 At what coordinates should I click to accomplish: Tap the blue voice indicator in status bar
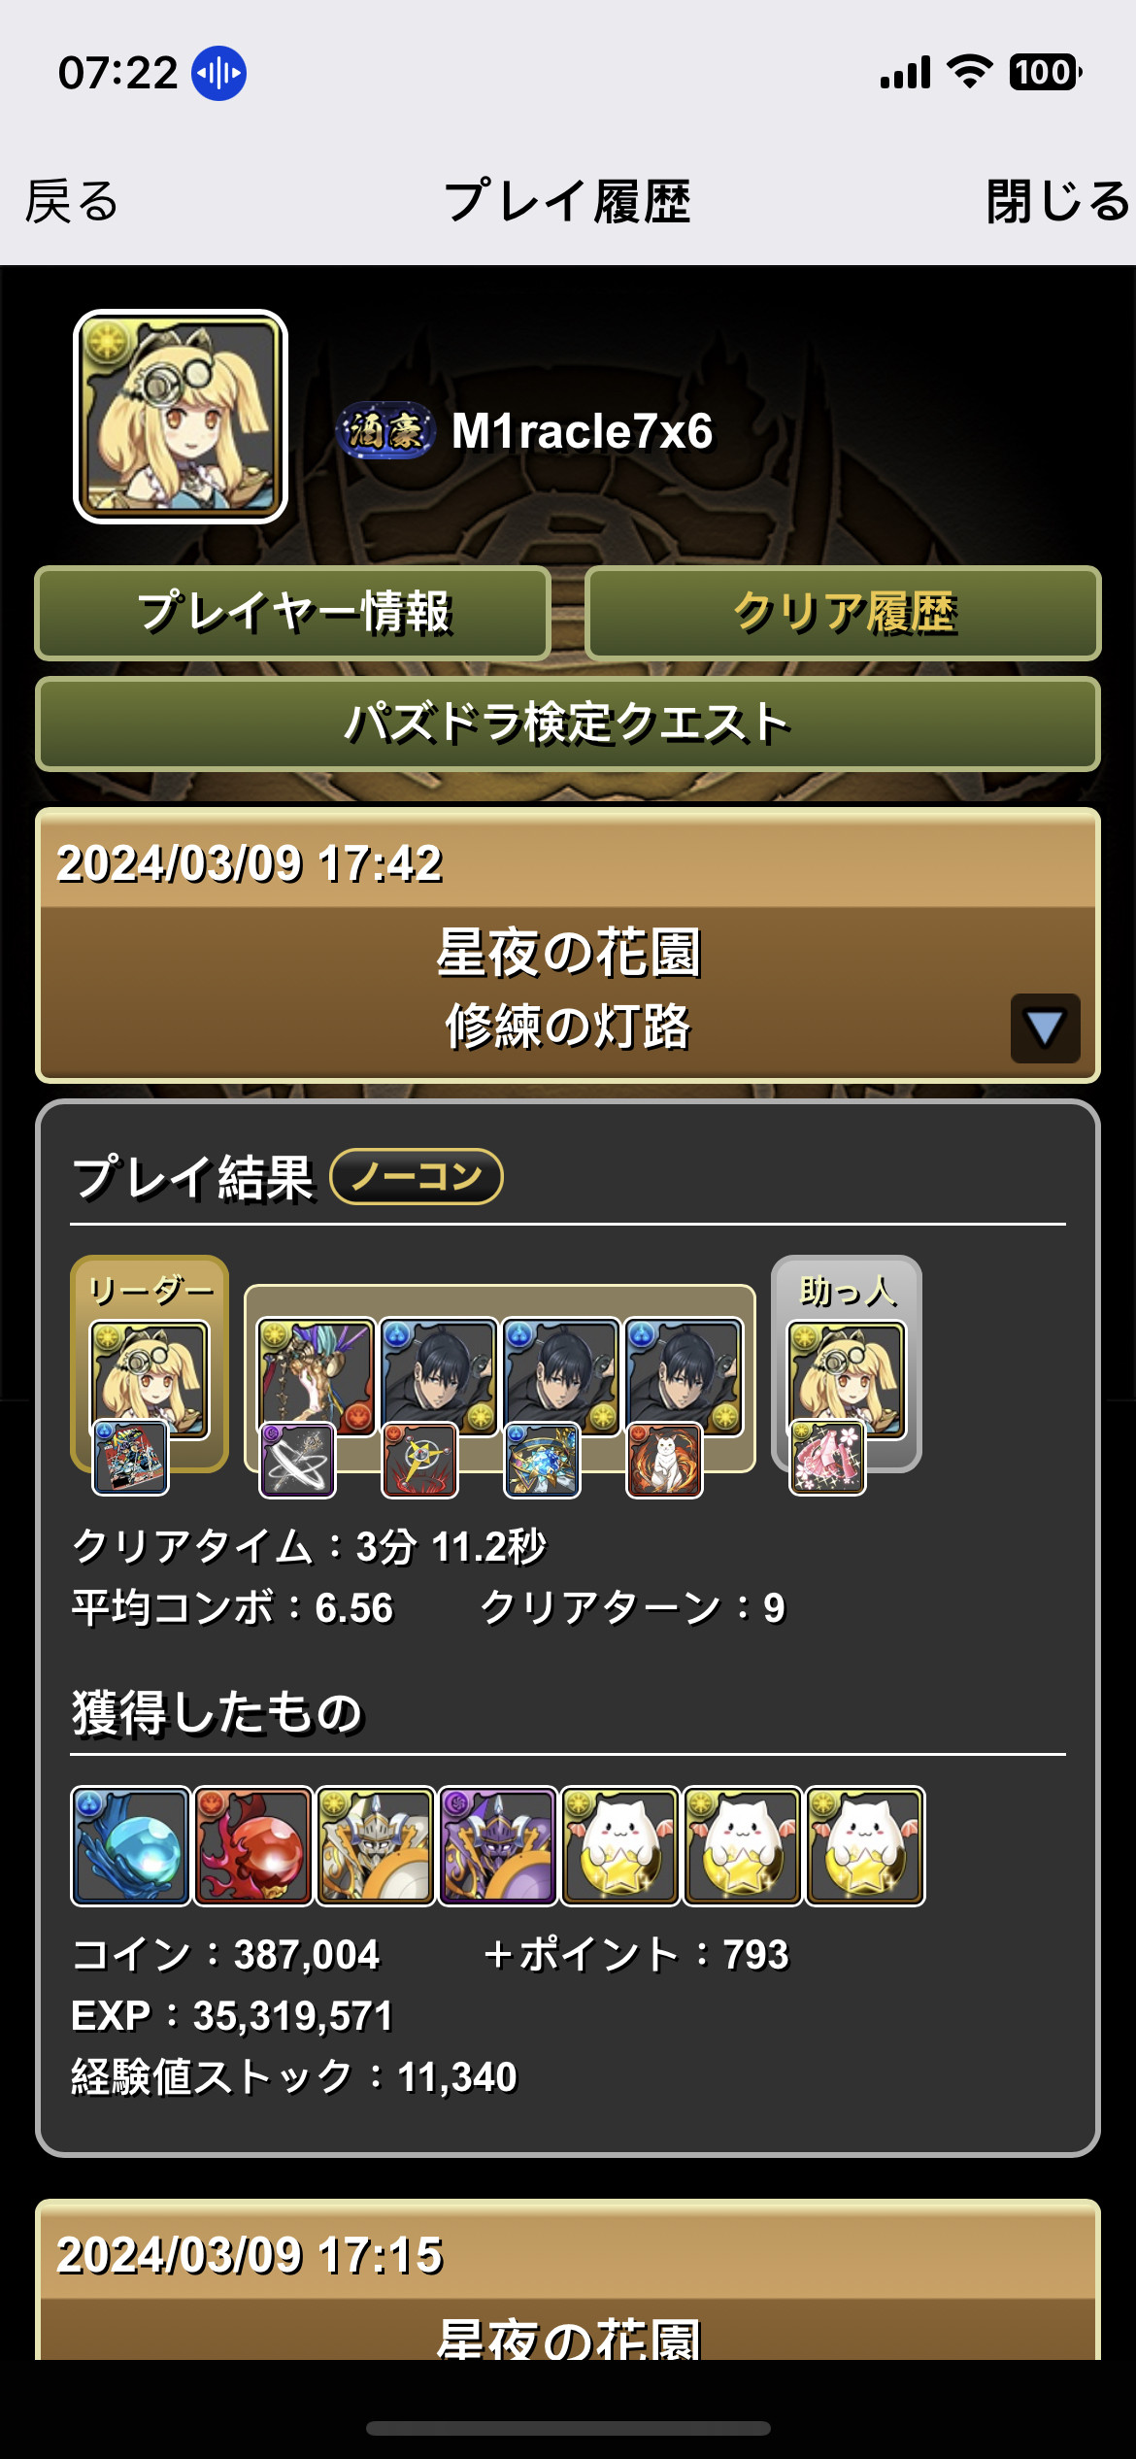click(218, 73)
